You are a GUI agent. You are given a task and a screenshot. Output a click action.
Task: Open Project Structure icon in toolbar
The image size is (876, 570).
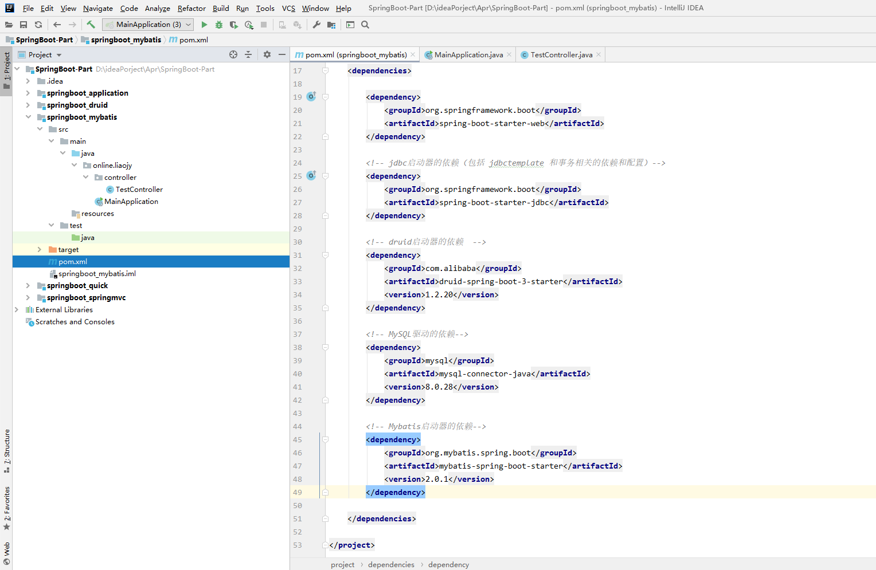[x=331, y=25]
